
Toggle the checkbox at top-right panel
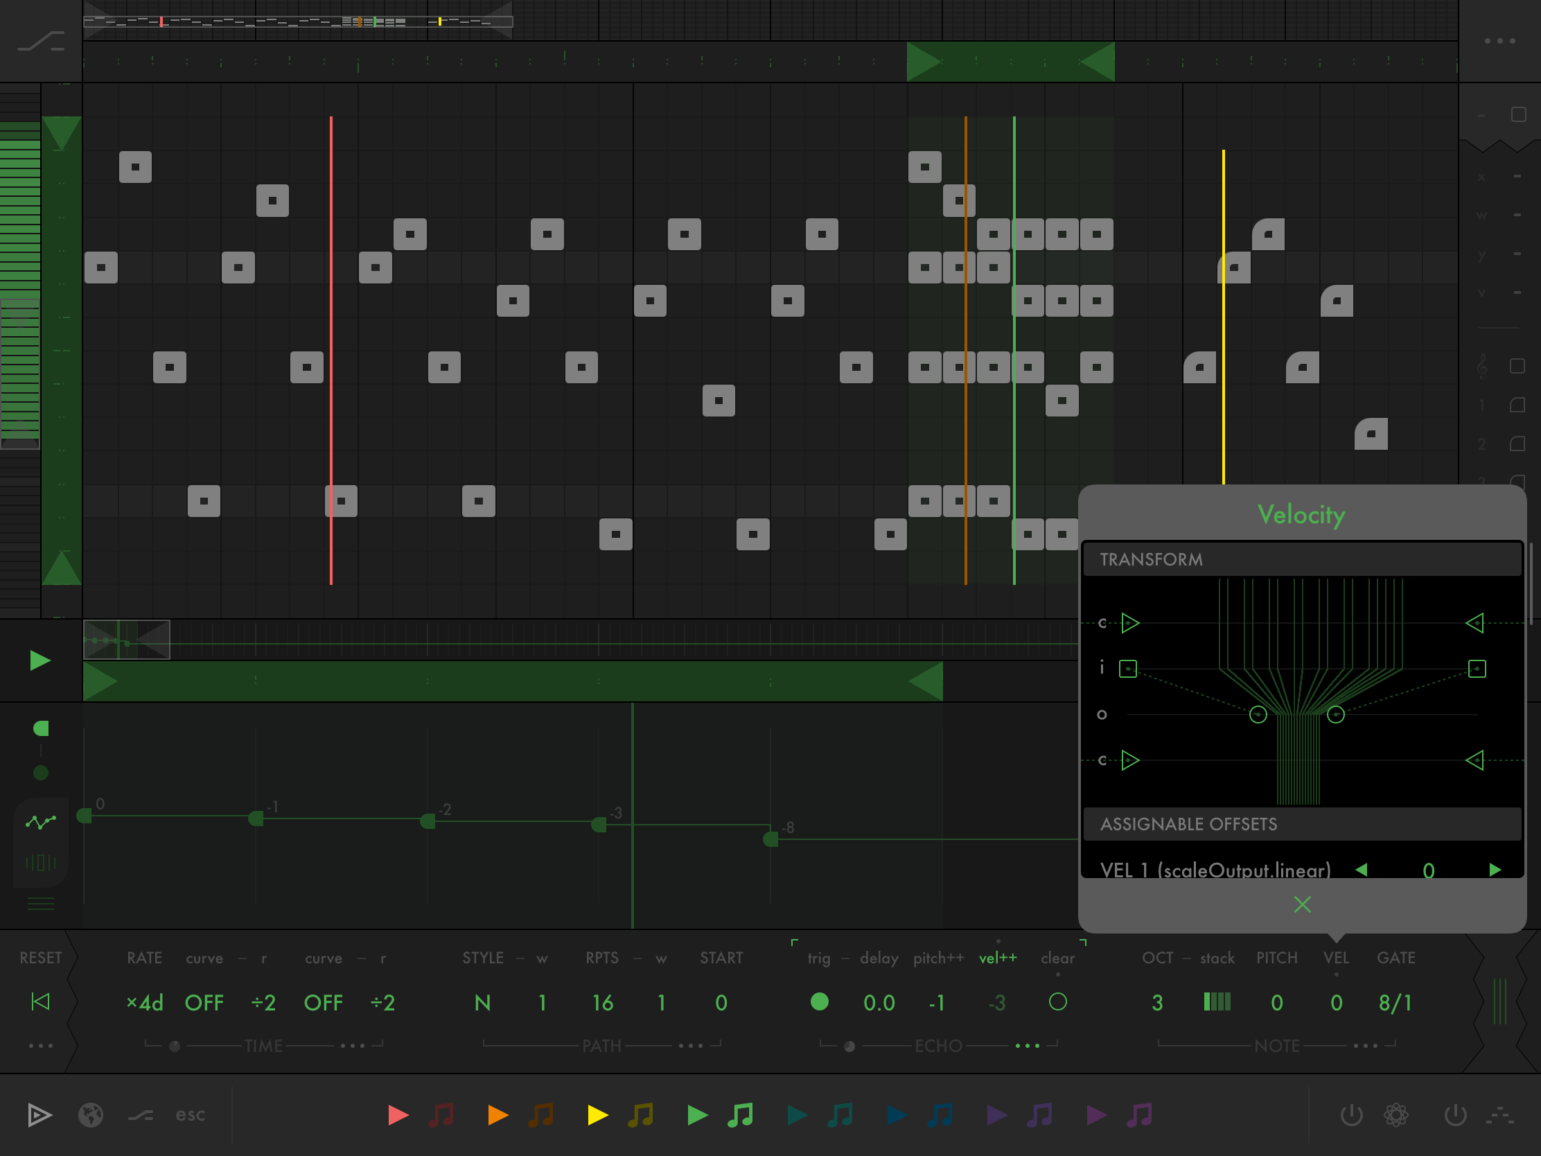[x=1519, y=114]
